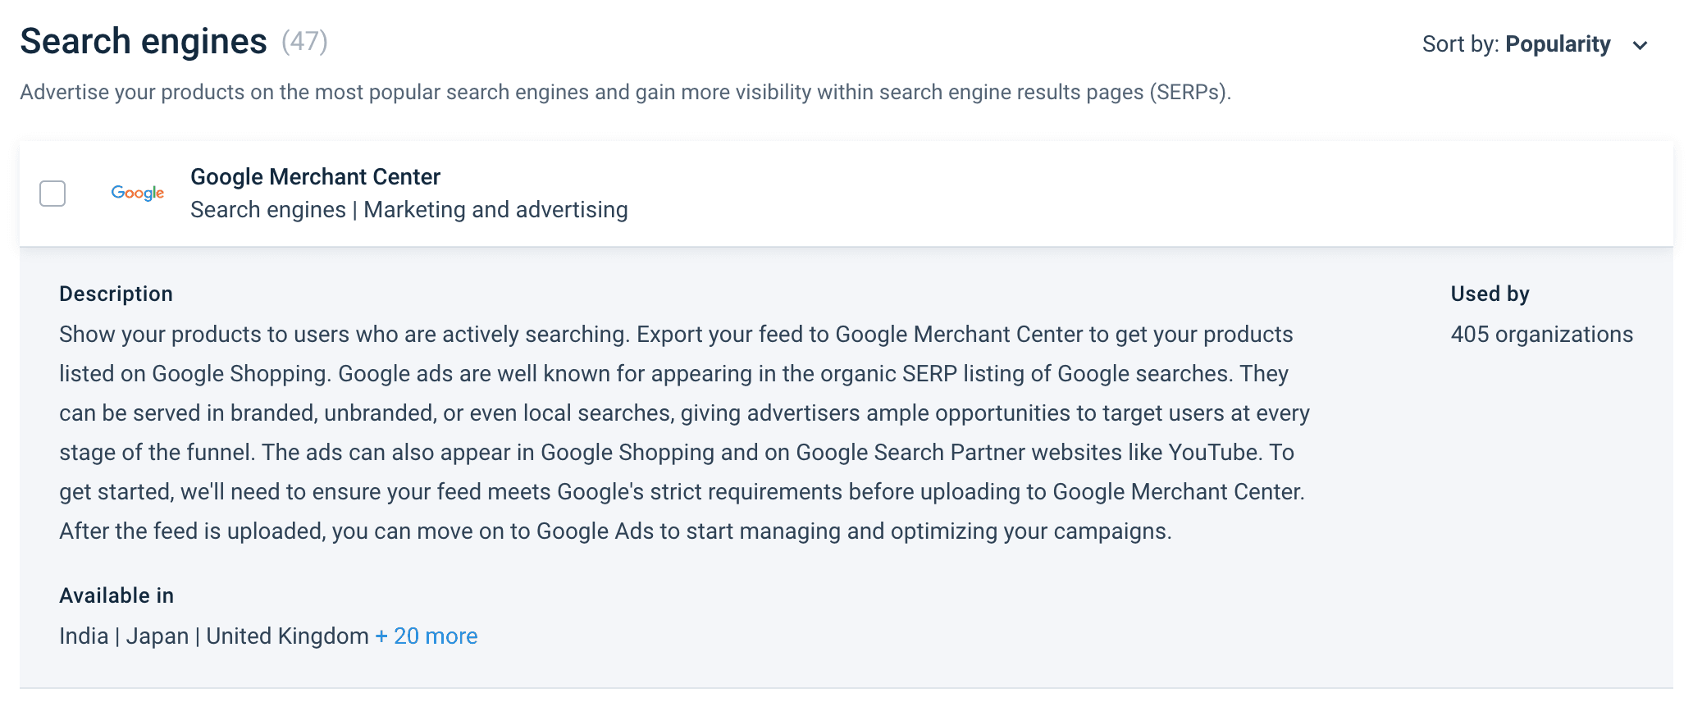Click the (47) results count

(304, 41)
